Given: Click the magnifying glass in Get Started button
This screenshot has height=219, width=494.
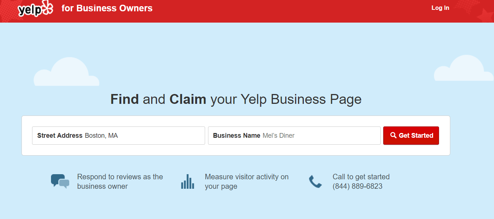Looking at the screenshot, I should (393, 135).
